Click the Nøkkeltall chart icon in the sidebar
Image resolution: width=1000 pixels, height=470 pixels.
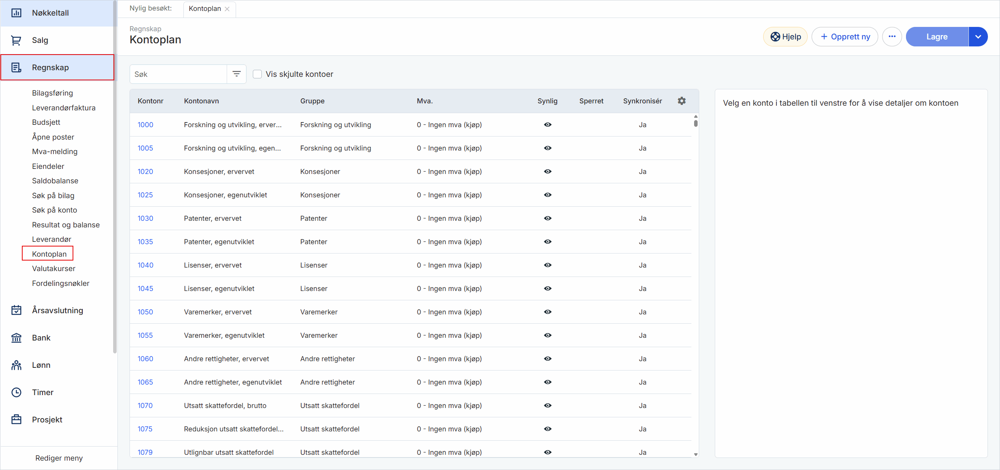click(x=16, y=13)
